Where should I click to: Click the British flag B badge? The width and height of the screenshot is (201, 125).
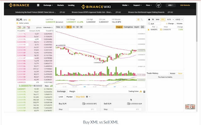point(190,107)
